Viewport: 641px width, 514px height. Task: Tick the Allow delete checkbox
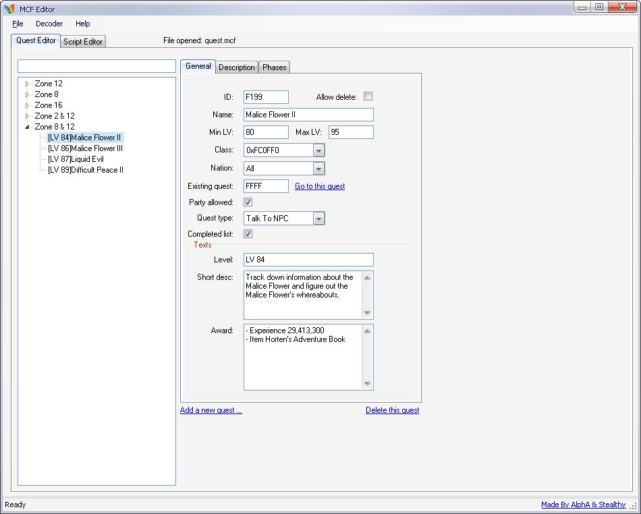[x=368, y=96]
